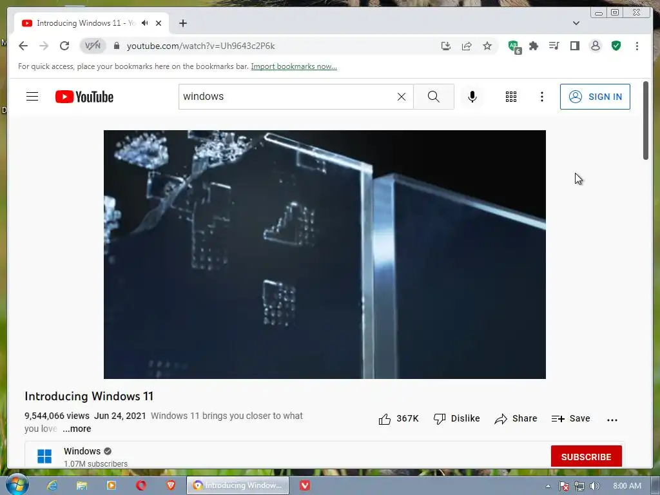
Task: Open the browser profile avatar
Action: click(595, 46)
